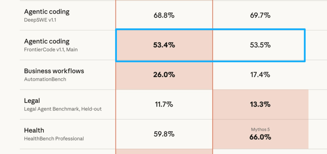Screen dimensions: 327x154
Task: Click the HealthBench Professional subtitle
Action: click(54, 139)
